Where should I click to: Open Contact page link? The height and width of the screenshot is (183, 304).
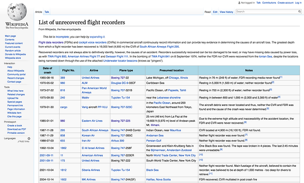coord(14,82)
